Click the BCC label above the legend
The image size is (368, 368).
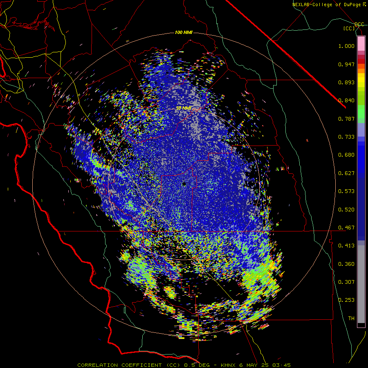pyautogui.click(x=359, y=25)
